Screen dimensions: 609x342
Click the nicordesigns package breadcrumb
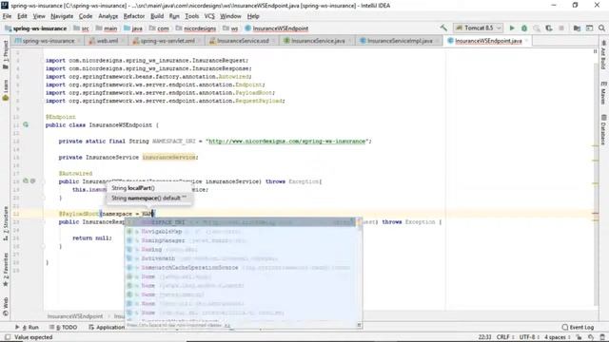point(196,28)
